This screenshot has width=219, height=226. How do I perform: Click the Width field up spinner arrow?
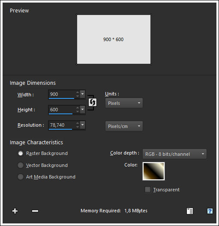tap(78, 93)
